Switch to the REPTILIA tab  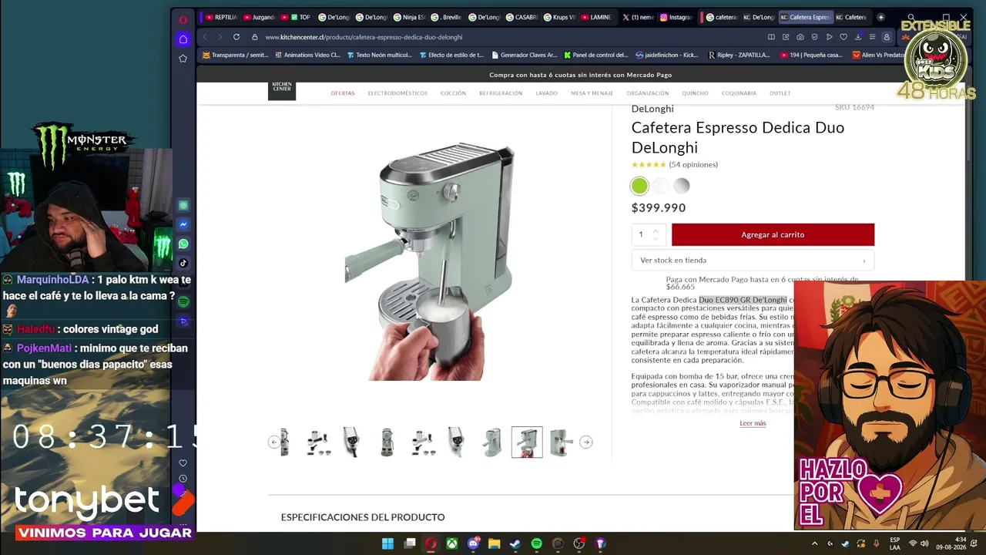point(221,17)
